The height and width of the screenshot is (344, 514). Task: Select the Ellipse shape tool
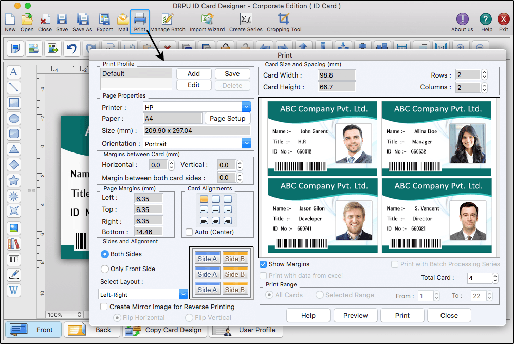[14, 119]
